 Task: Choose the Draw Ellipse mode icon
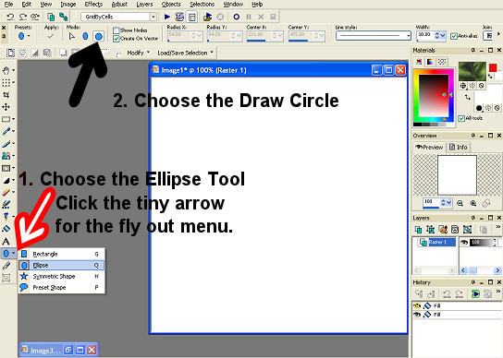(85, 37)
